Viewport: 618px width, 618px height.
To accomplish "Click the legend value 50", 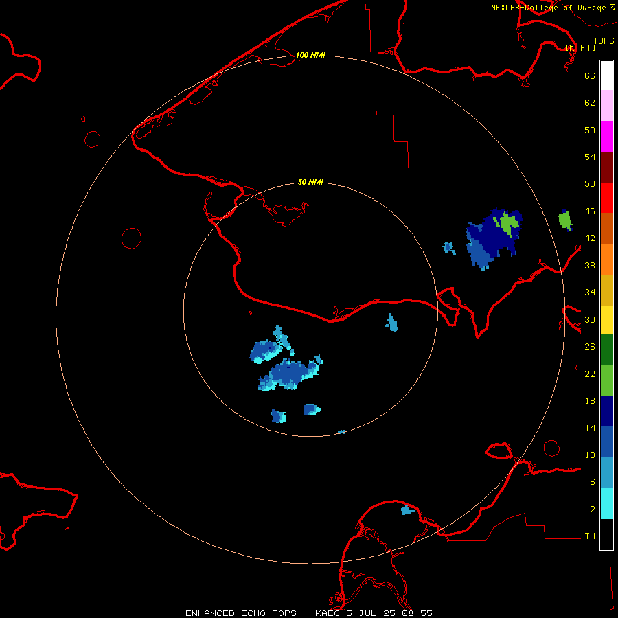I will click(x=590, y=184).
